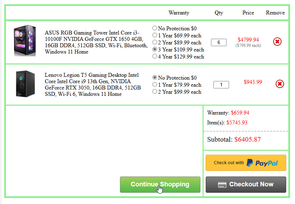
Task: Open the ASUS gaming tower thumbnail
Action: [25, 41]
